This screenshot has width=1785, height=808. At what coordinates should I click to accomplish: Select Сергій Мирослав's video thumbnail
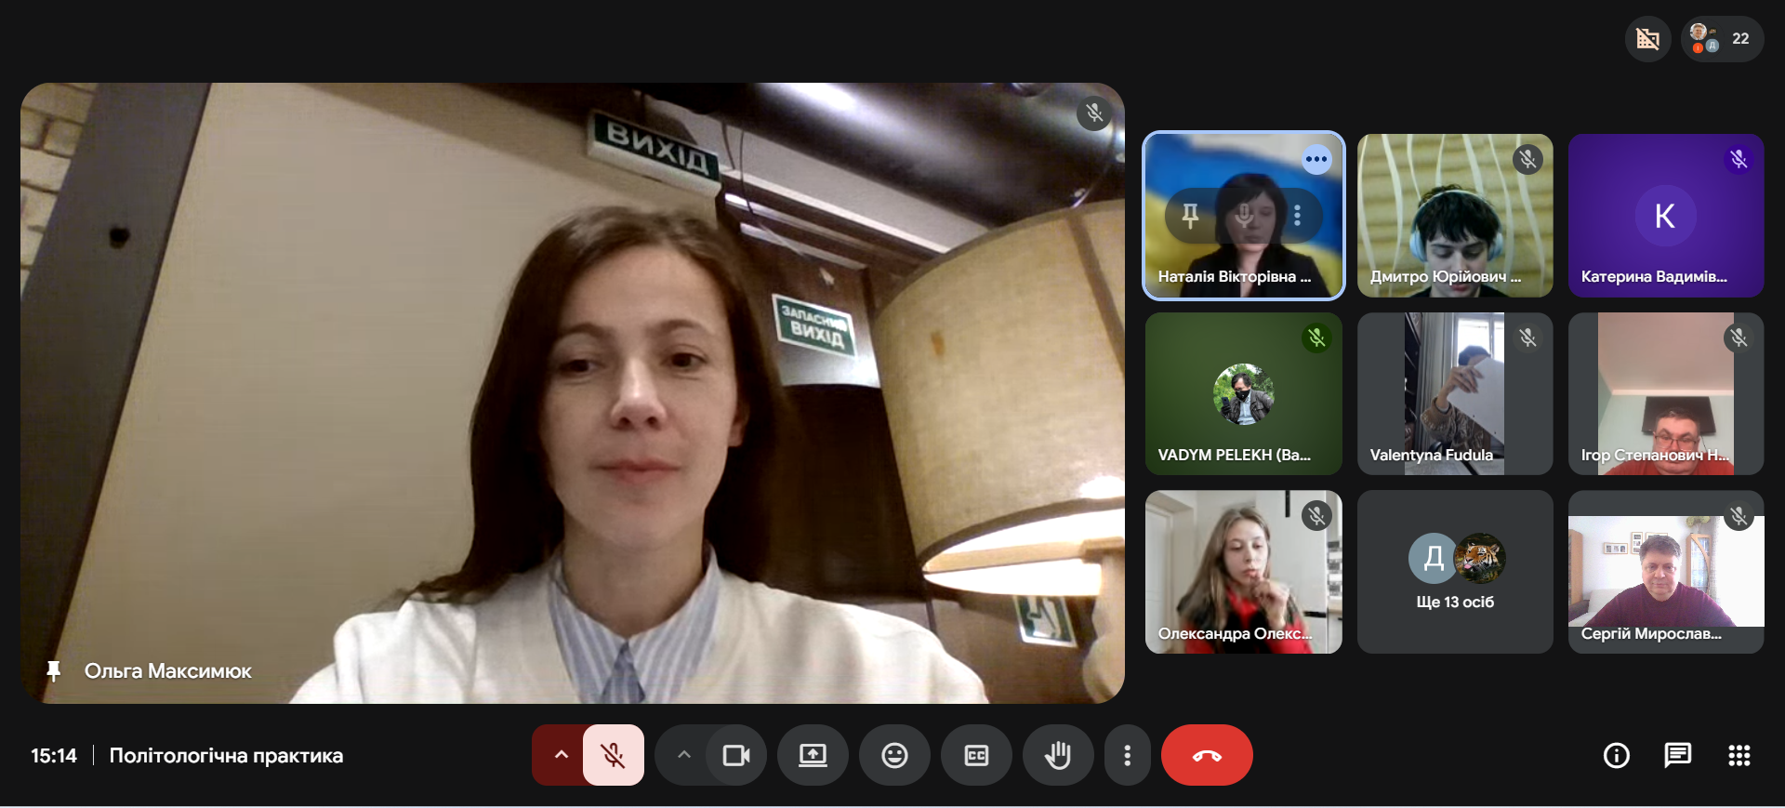click(1665, 572)
